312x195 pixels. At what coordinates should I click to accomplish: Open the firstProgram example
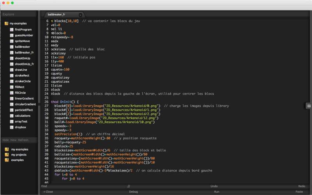click(x=23, y=30)
